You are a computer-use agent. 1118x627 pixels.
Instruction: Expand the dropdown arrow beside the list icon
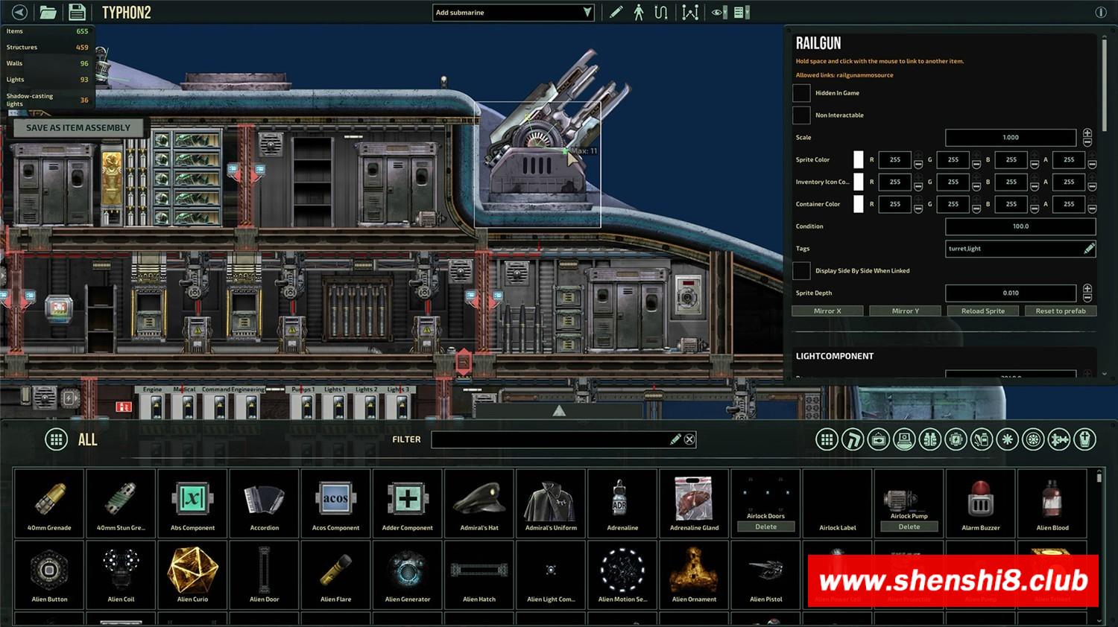(748, 13)
